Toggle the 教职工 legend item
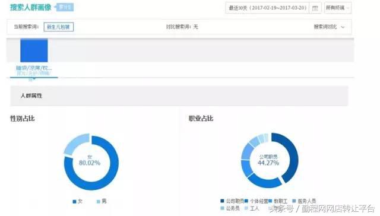 (x=278, y=201)
